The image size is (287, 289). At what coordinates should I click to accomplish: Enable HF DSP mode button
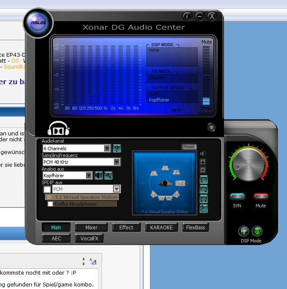pyautogui.click(x=244, y=231)
